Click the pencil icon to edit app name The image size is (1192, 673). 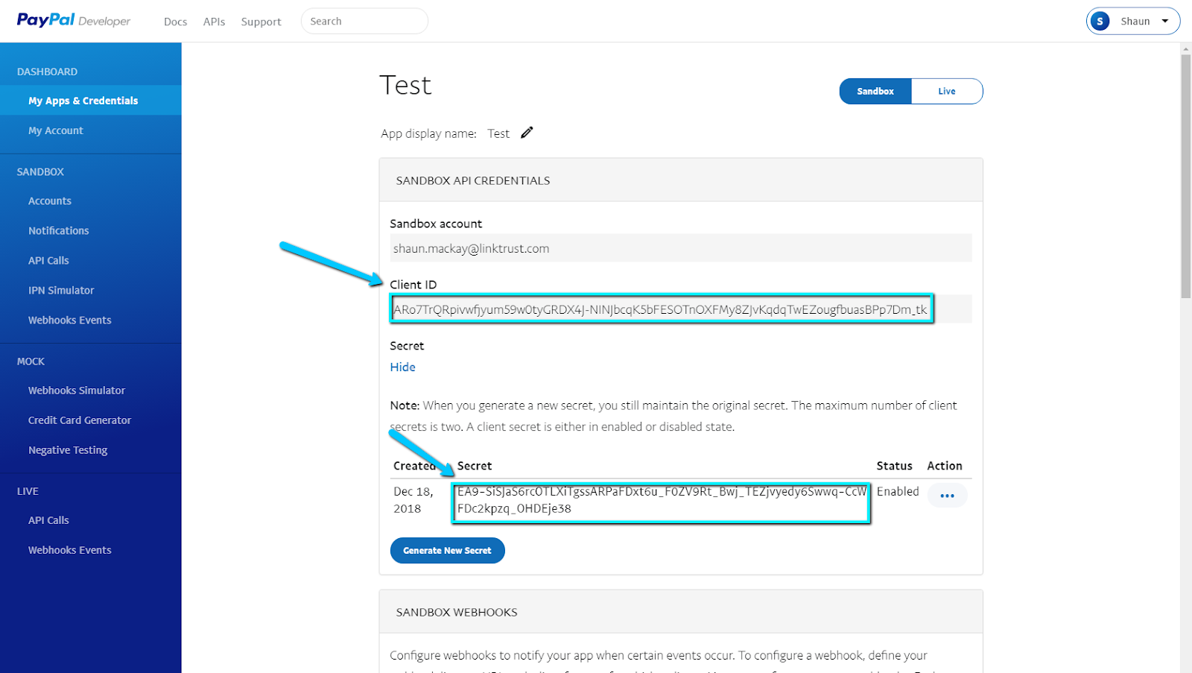527,133
